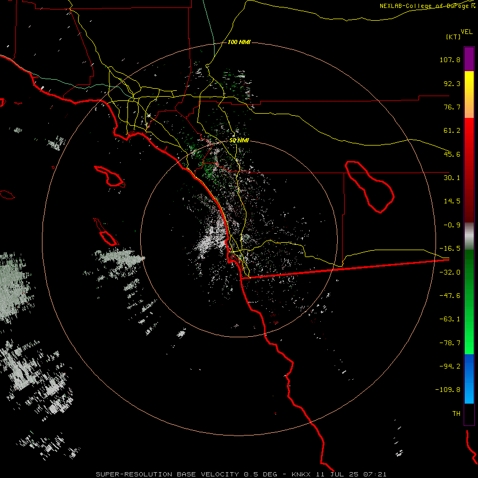This screenshot has width=478, height=478.
Task: Click the red segment of color bar
Action: [x=469, y=170]
